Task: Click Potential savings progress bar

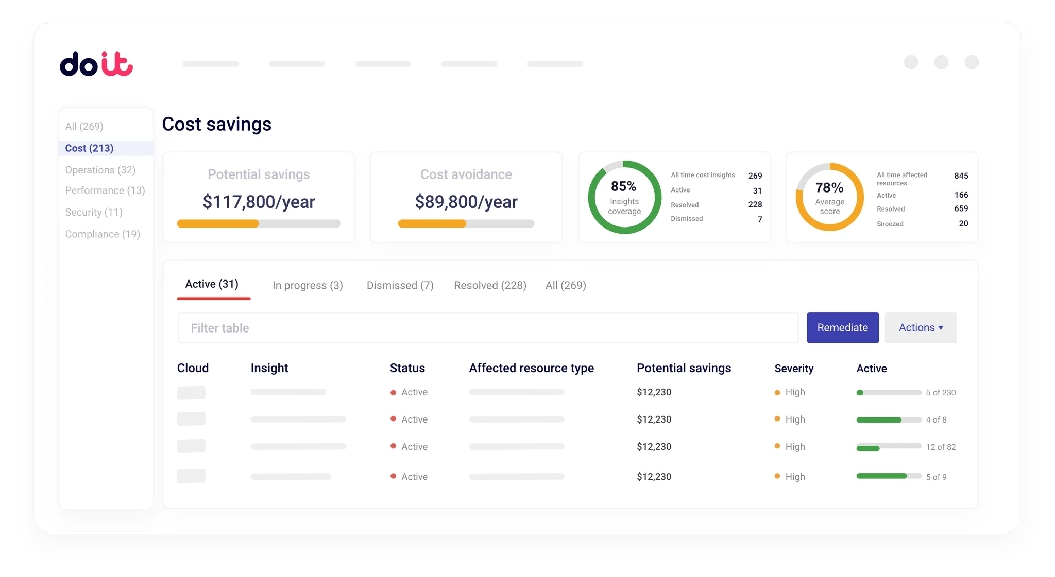Action: [x=259, y=223]
